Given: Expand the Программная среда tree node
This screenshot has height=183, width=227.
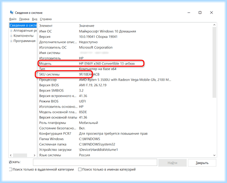Looking at the screenshot, I should coord(11,41).
